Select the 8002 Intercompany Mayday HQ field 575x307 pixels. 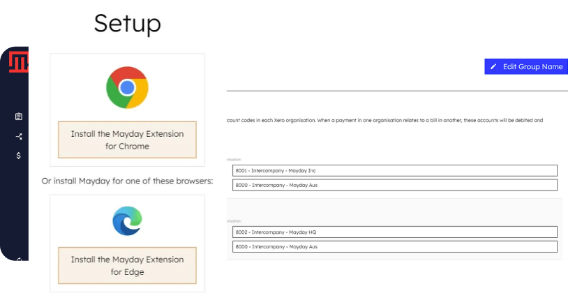click(394, 232)
